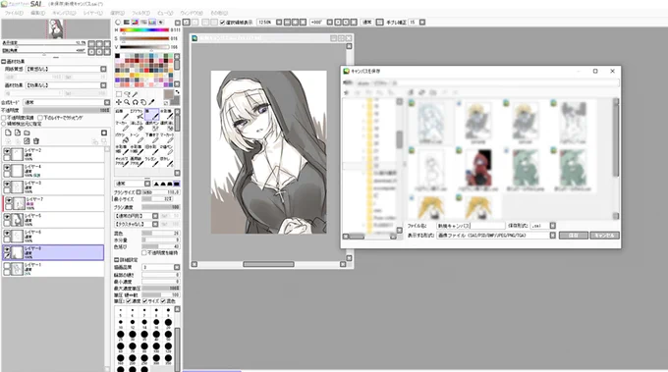
Task: Hide layer レイヤー4 with its eye icon
Action: (x=7, y=168)
